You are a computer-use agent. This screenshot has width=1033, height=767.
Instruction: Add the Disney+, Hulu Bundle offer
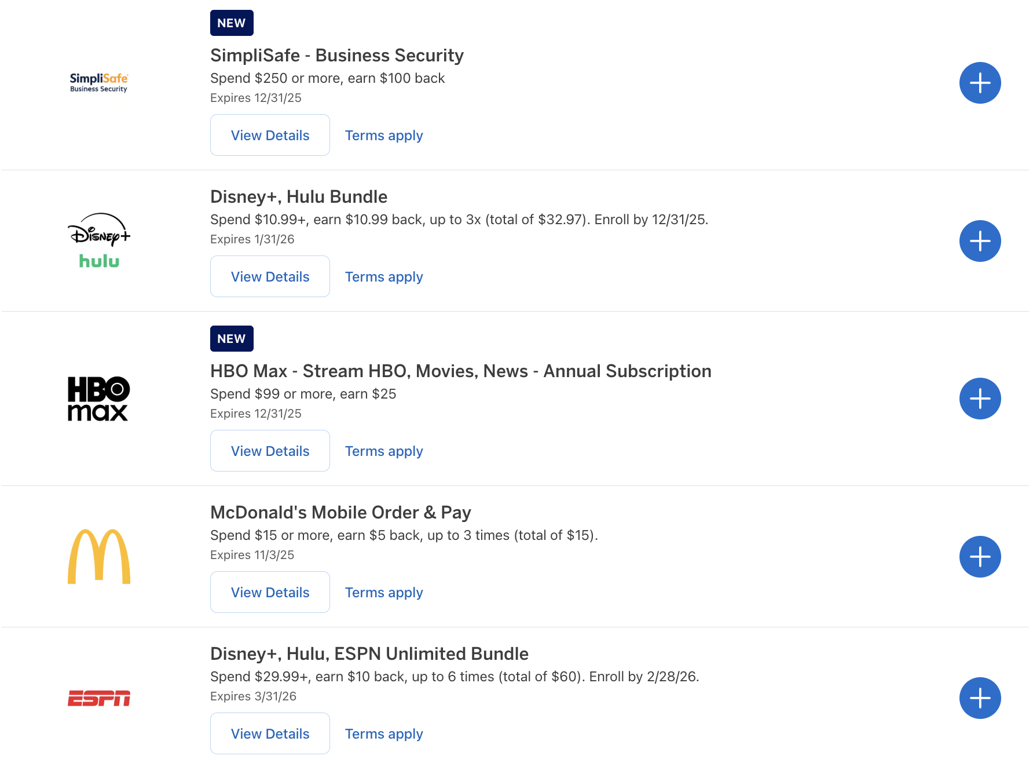click(980, 241)
